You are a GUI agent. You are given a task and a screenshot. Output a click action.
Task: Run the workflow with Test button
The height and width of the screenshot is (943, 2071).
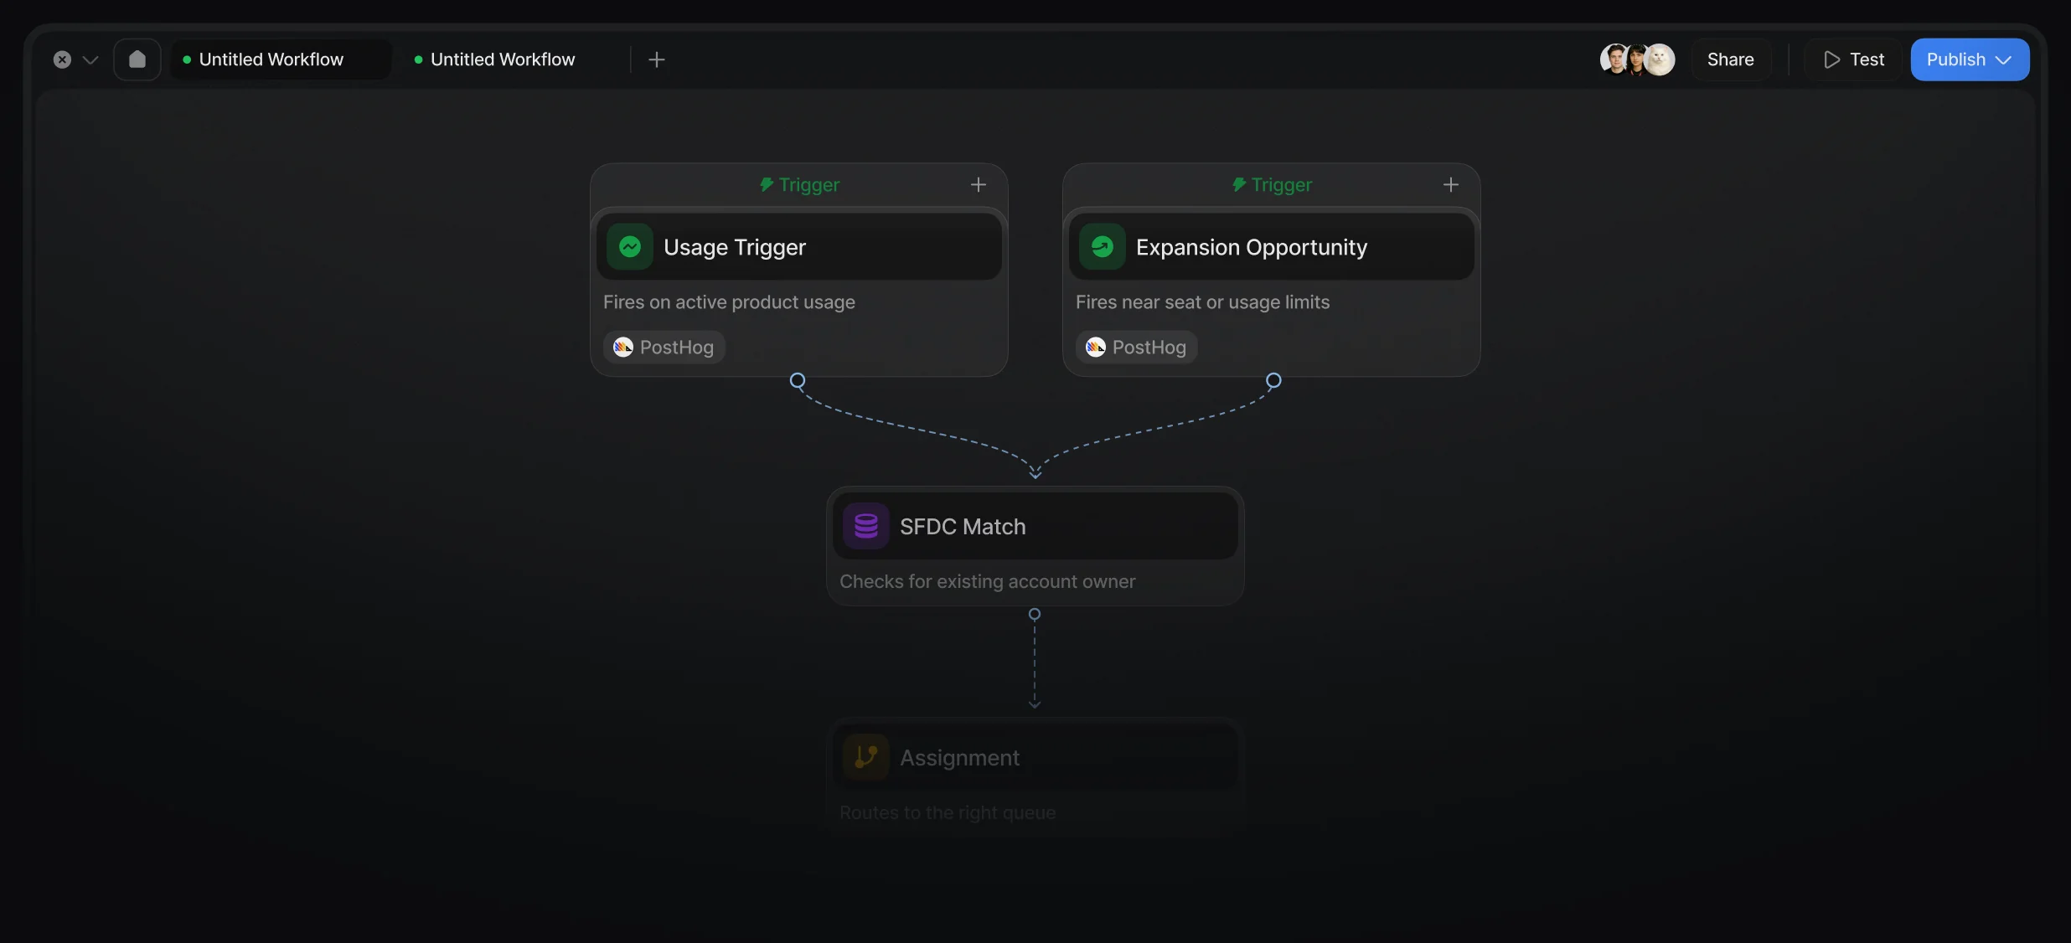point(1853,59)
